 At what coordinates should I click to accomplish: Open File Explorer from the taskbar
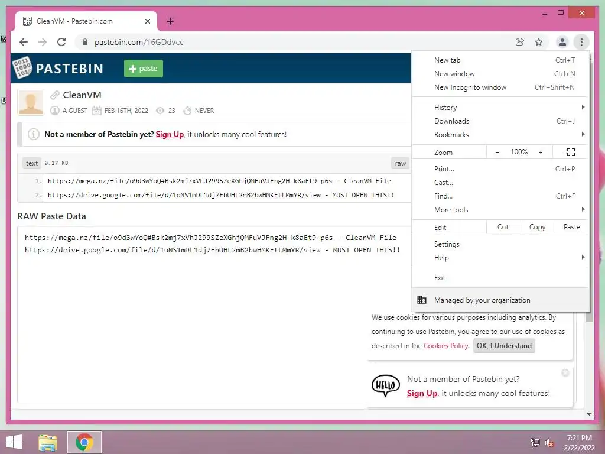(x=48, y=442)
